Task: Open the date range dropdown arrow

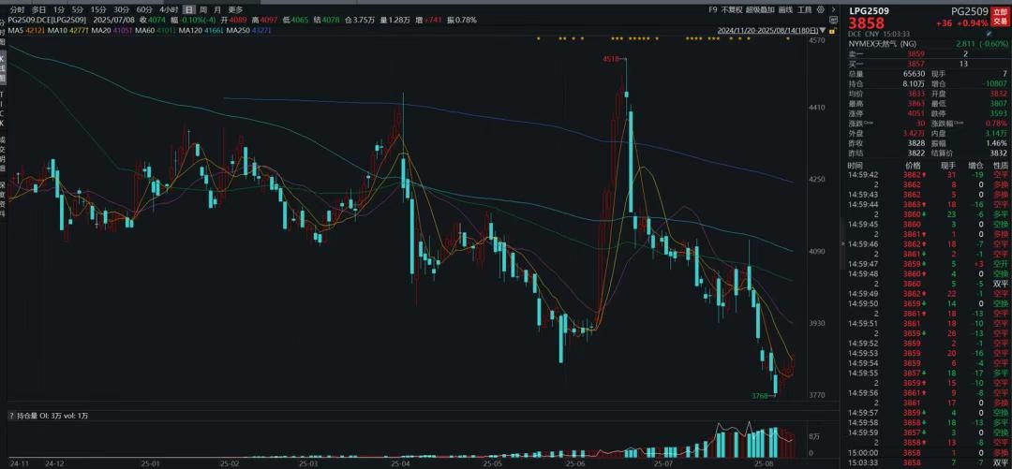Action: pos(823,30)
